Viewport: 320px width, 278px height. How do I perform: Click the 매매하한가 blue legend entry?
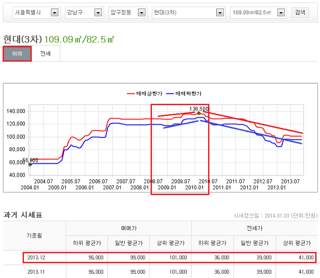point(184,93)
